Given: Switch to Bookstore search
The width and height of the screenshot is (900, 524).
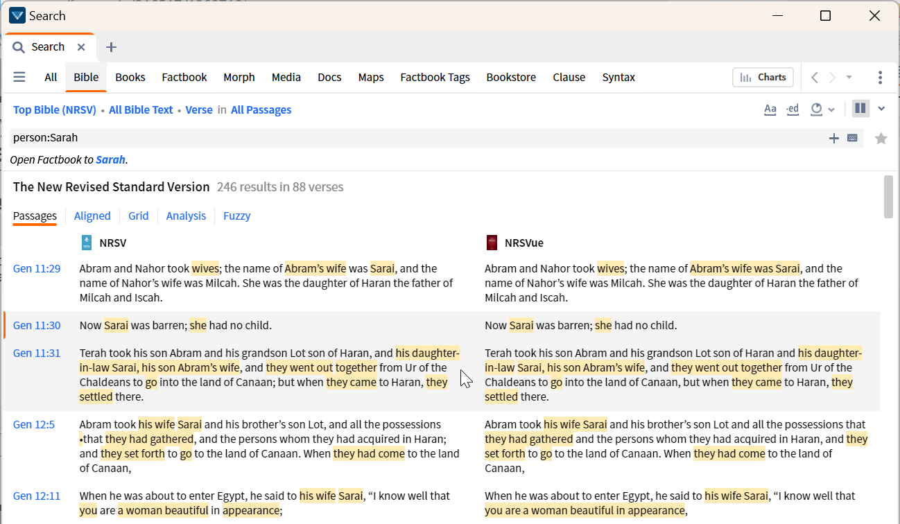Looking at the screenshot, I should 511,77.
